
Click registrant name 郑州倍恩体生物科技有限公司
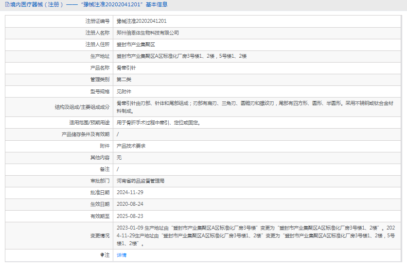(x=148, y=33)
